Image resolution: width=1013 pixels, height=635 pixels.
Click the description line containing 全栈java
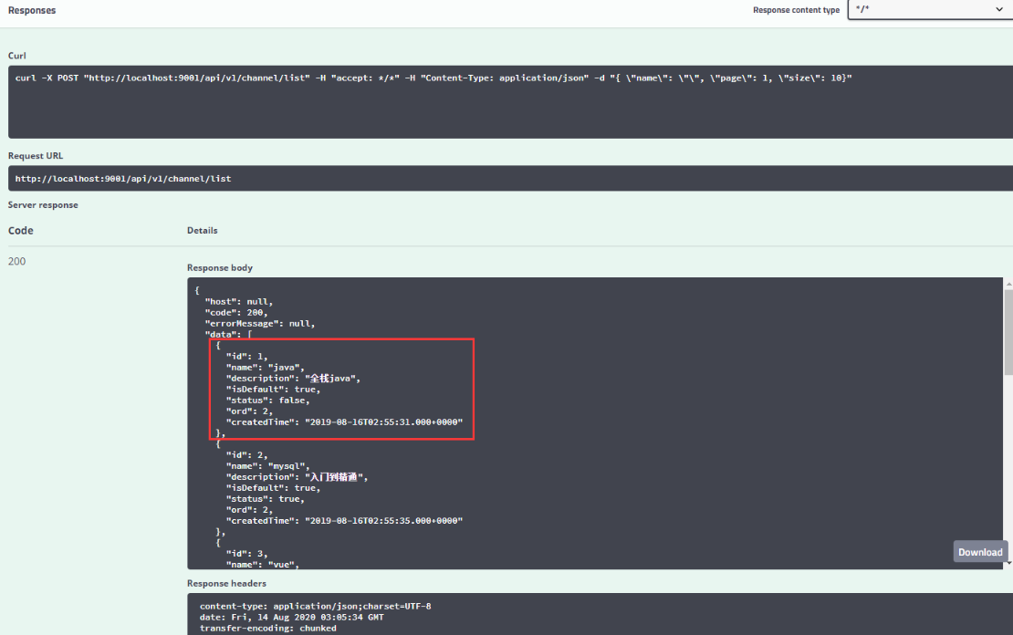(x=293, y=379)
